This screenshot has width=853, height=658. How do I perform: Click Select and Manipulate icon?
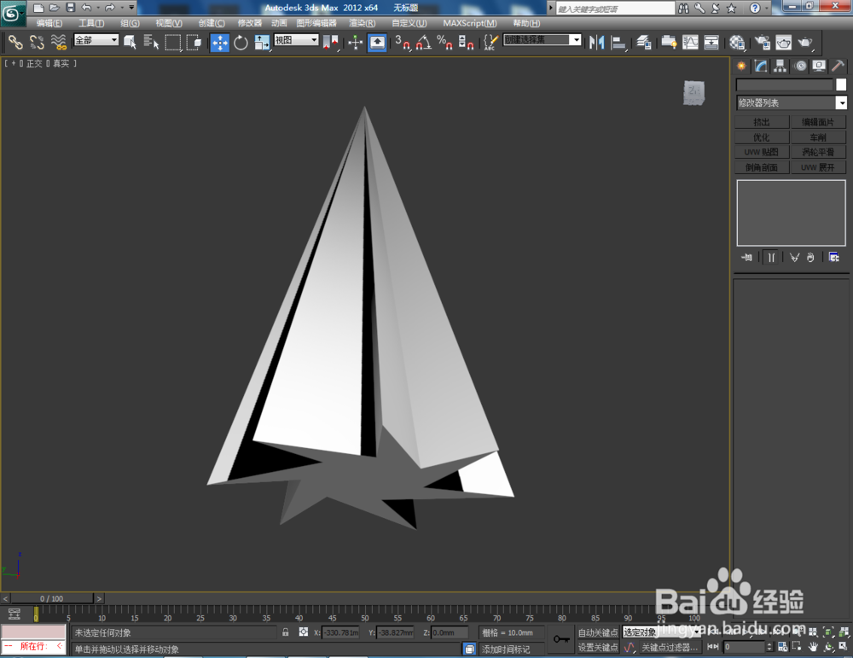(x=355, y=43)
